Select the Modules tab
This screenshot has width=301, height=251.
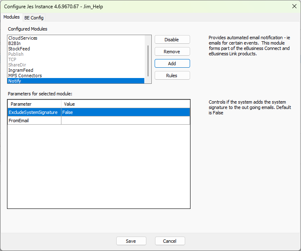(11, 17)
